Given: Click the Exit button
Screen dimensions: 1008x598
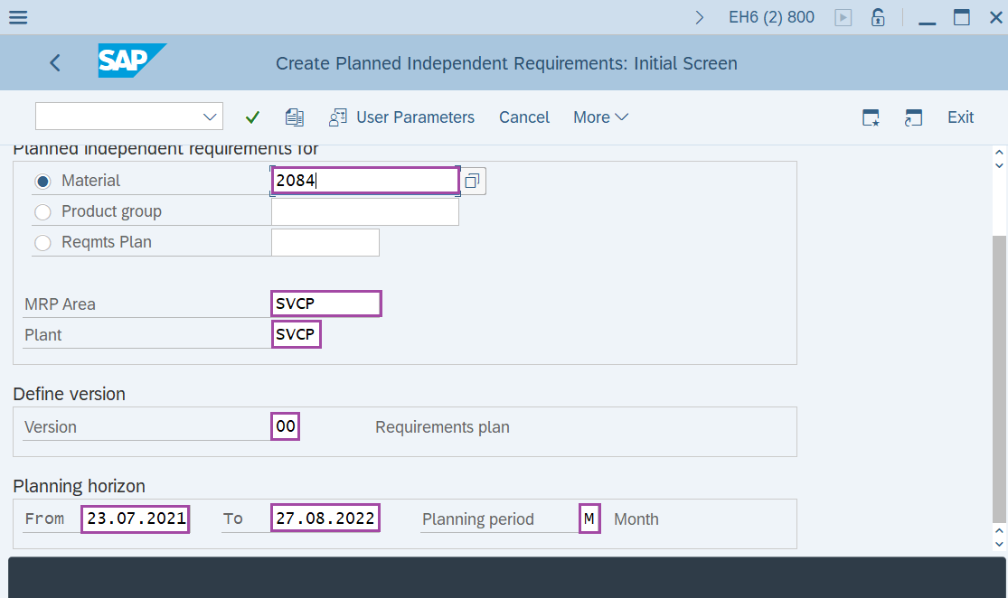Looking at the screenshot, I should tap(960, 117).
